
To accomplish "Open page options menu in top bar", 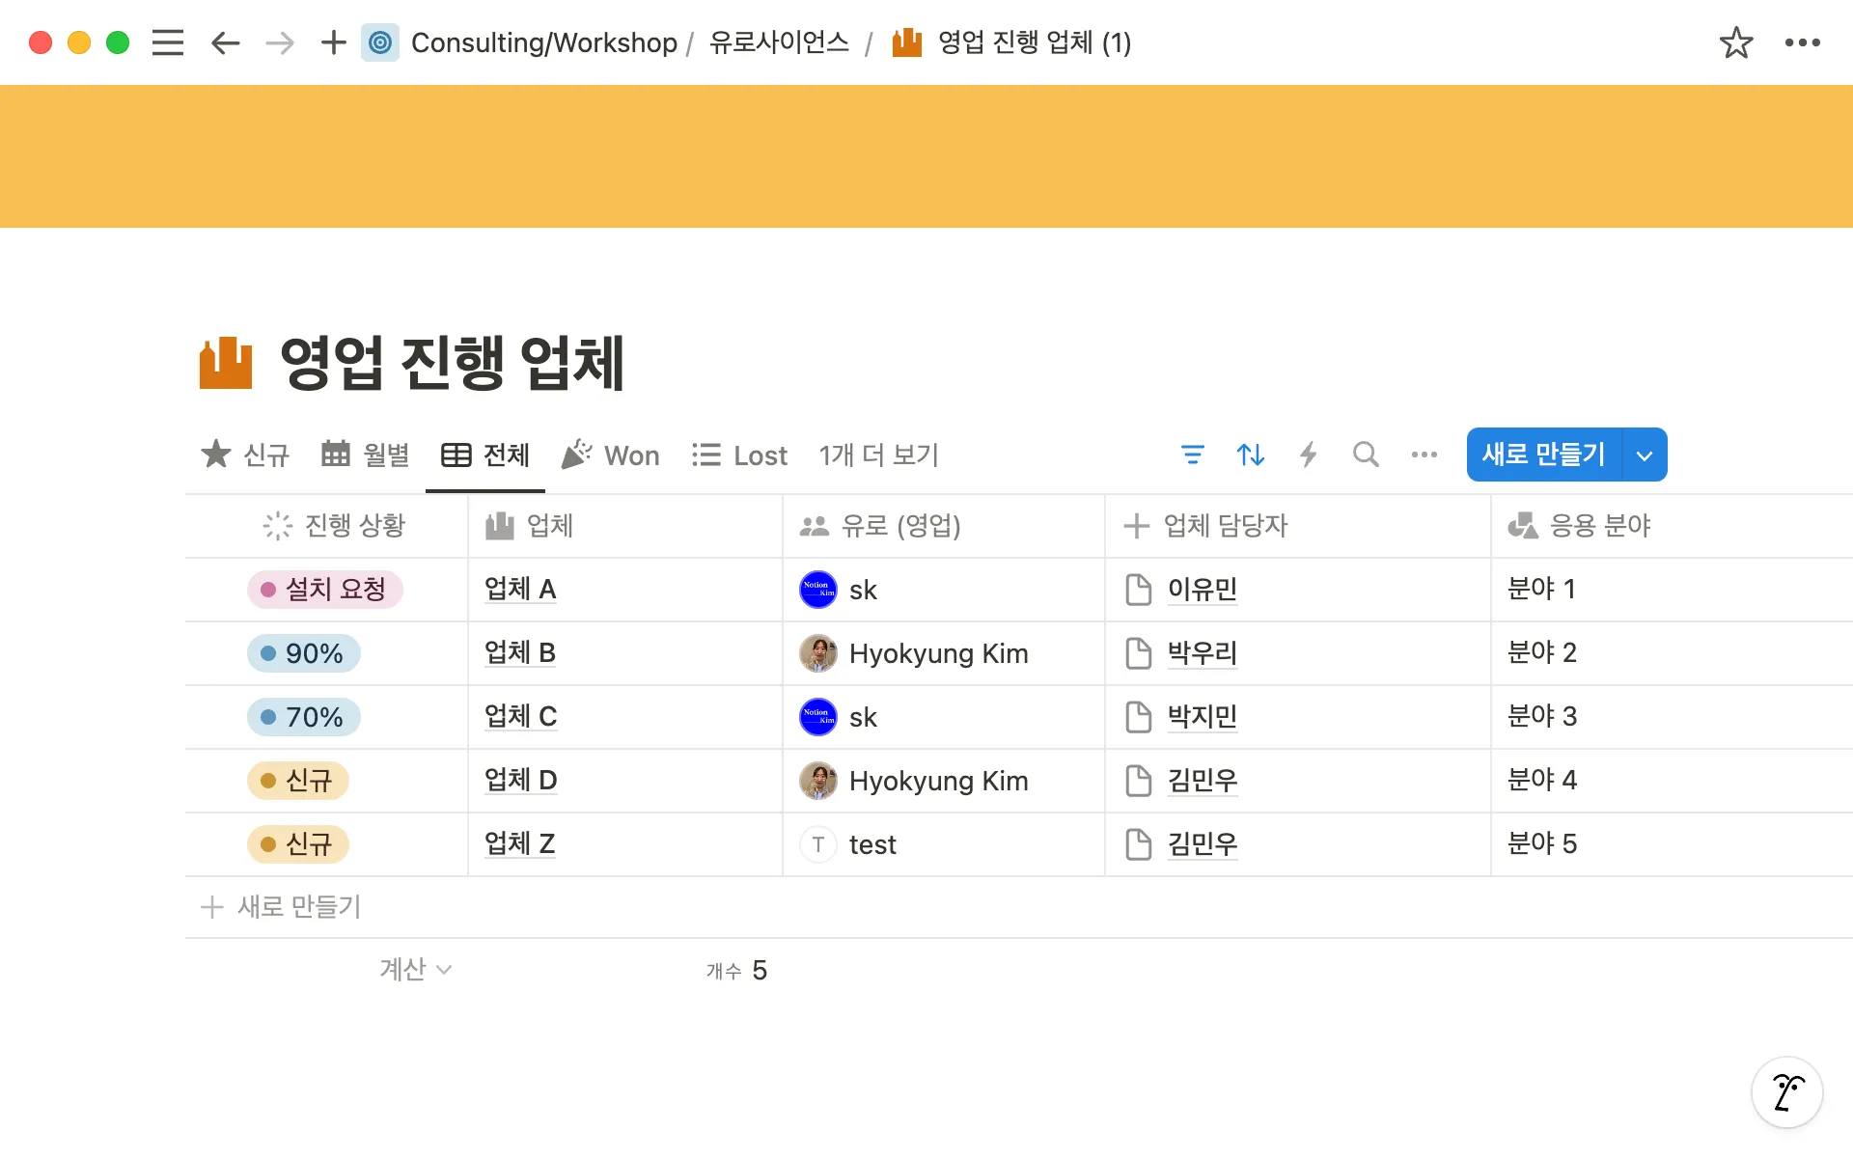I will 1802,42.
